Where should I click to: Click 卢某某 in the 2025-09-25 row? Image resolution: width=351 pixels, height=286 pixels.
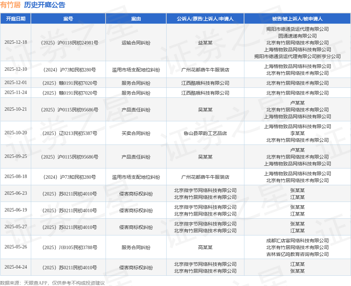coord(297,150)
